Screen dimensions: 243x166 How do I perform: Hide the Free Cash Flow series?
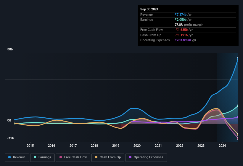point(73,157)
